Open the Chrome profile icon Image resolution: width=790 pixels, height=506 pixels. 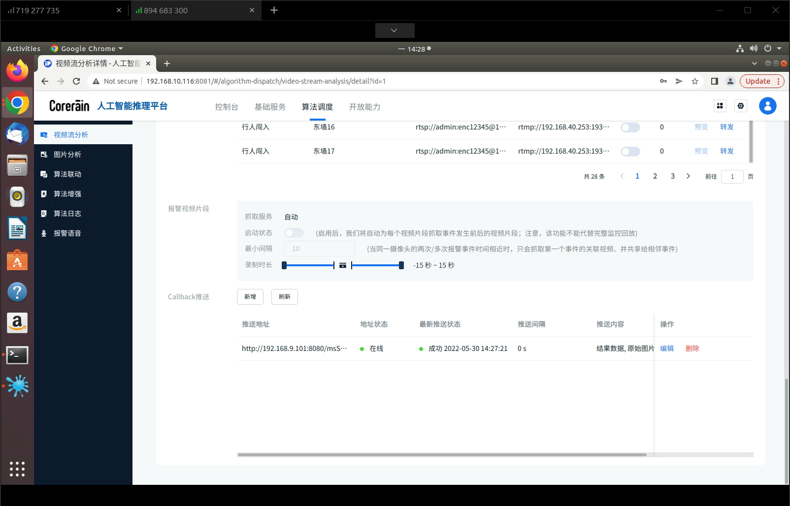pyautogui.click(x=730, y=81)
